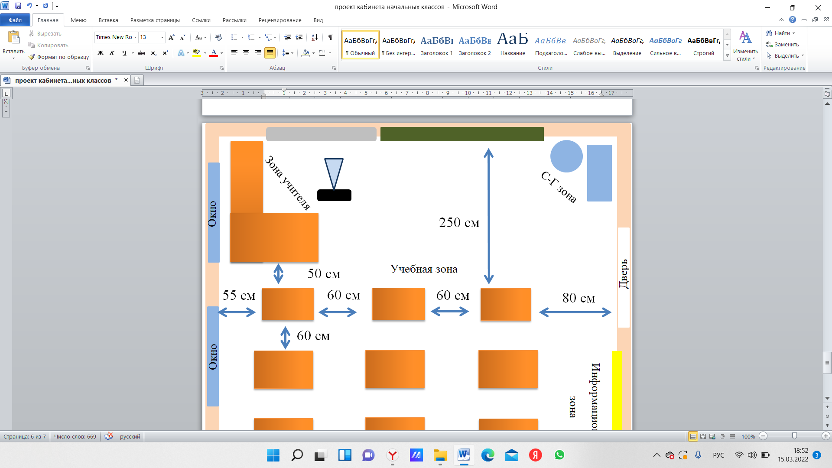Toggle subscript formatting
The height and width of the screenshot is (468, 832).
(x=154, y=53)
